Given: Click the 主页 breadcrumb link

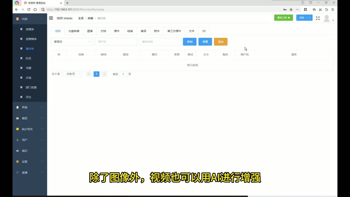Looking at the screenshot, I should (81, 18).
